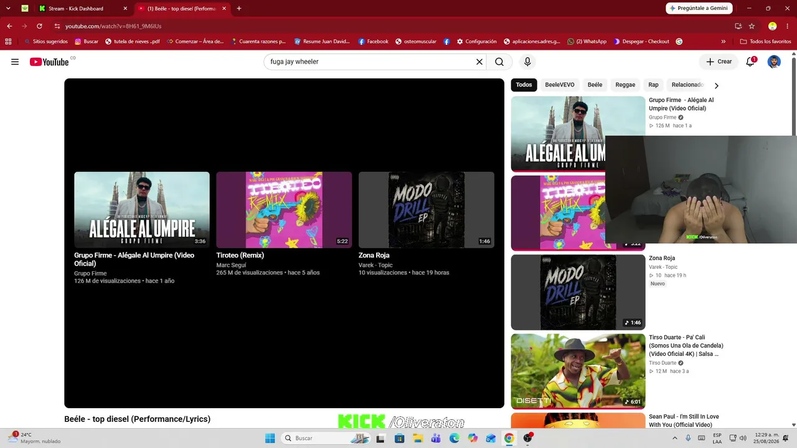Open the Crear menu button

pos(719,62)
